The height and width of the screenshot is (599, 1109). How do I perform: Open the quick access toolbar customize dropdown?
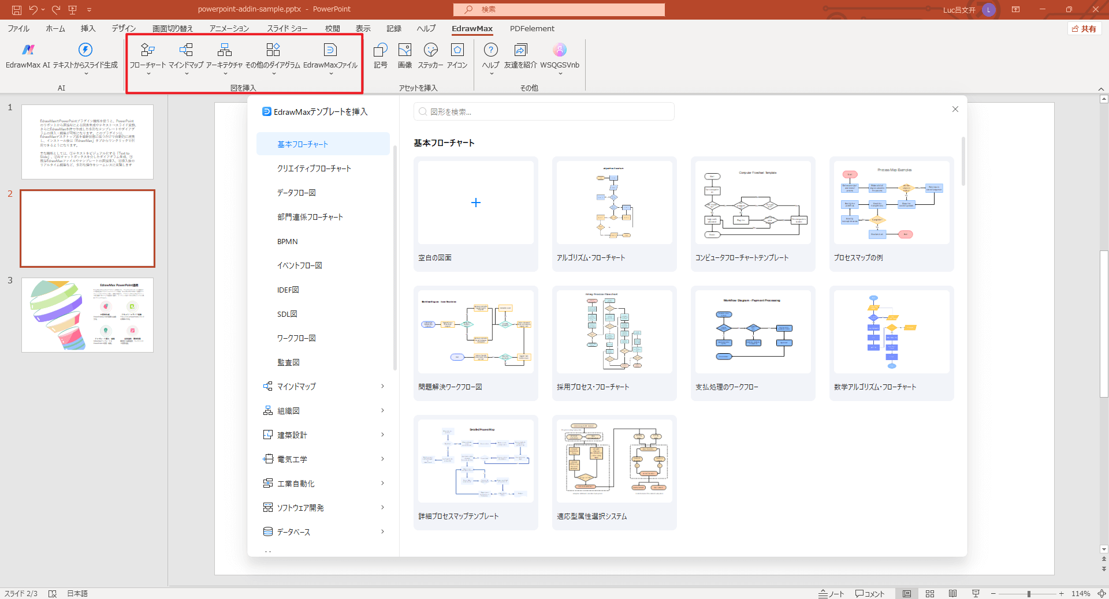point(89,9)
